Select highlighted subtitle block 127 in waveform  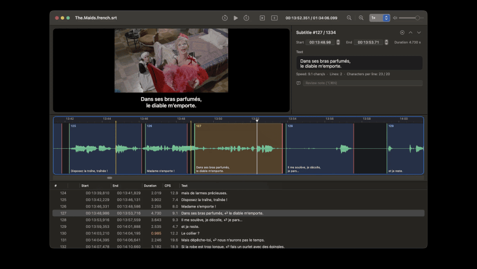pos(238,148)
